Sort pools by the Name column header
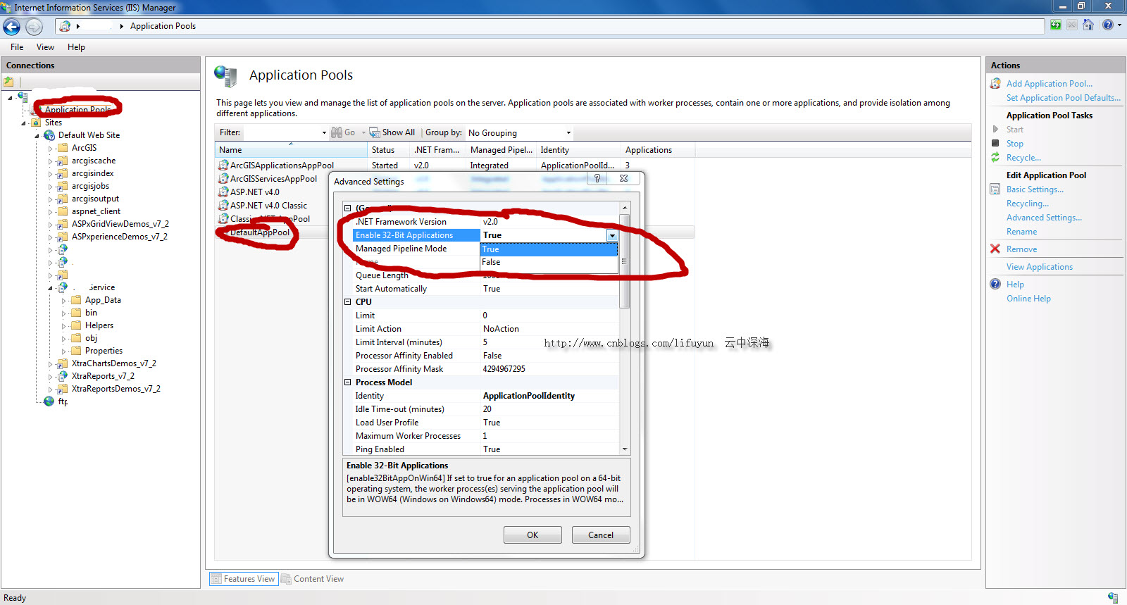The width and height of the screenshot is (1127, 605). 291,150
